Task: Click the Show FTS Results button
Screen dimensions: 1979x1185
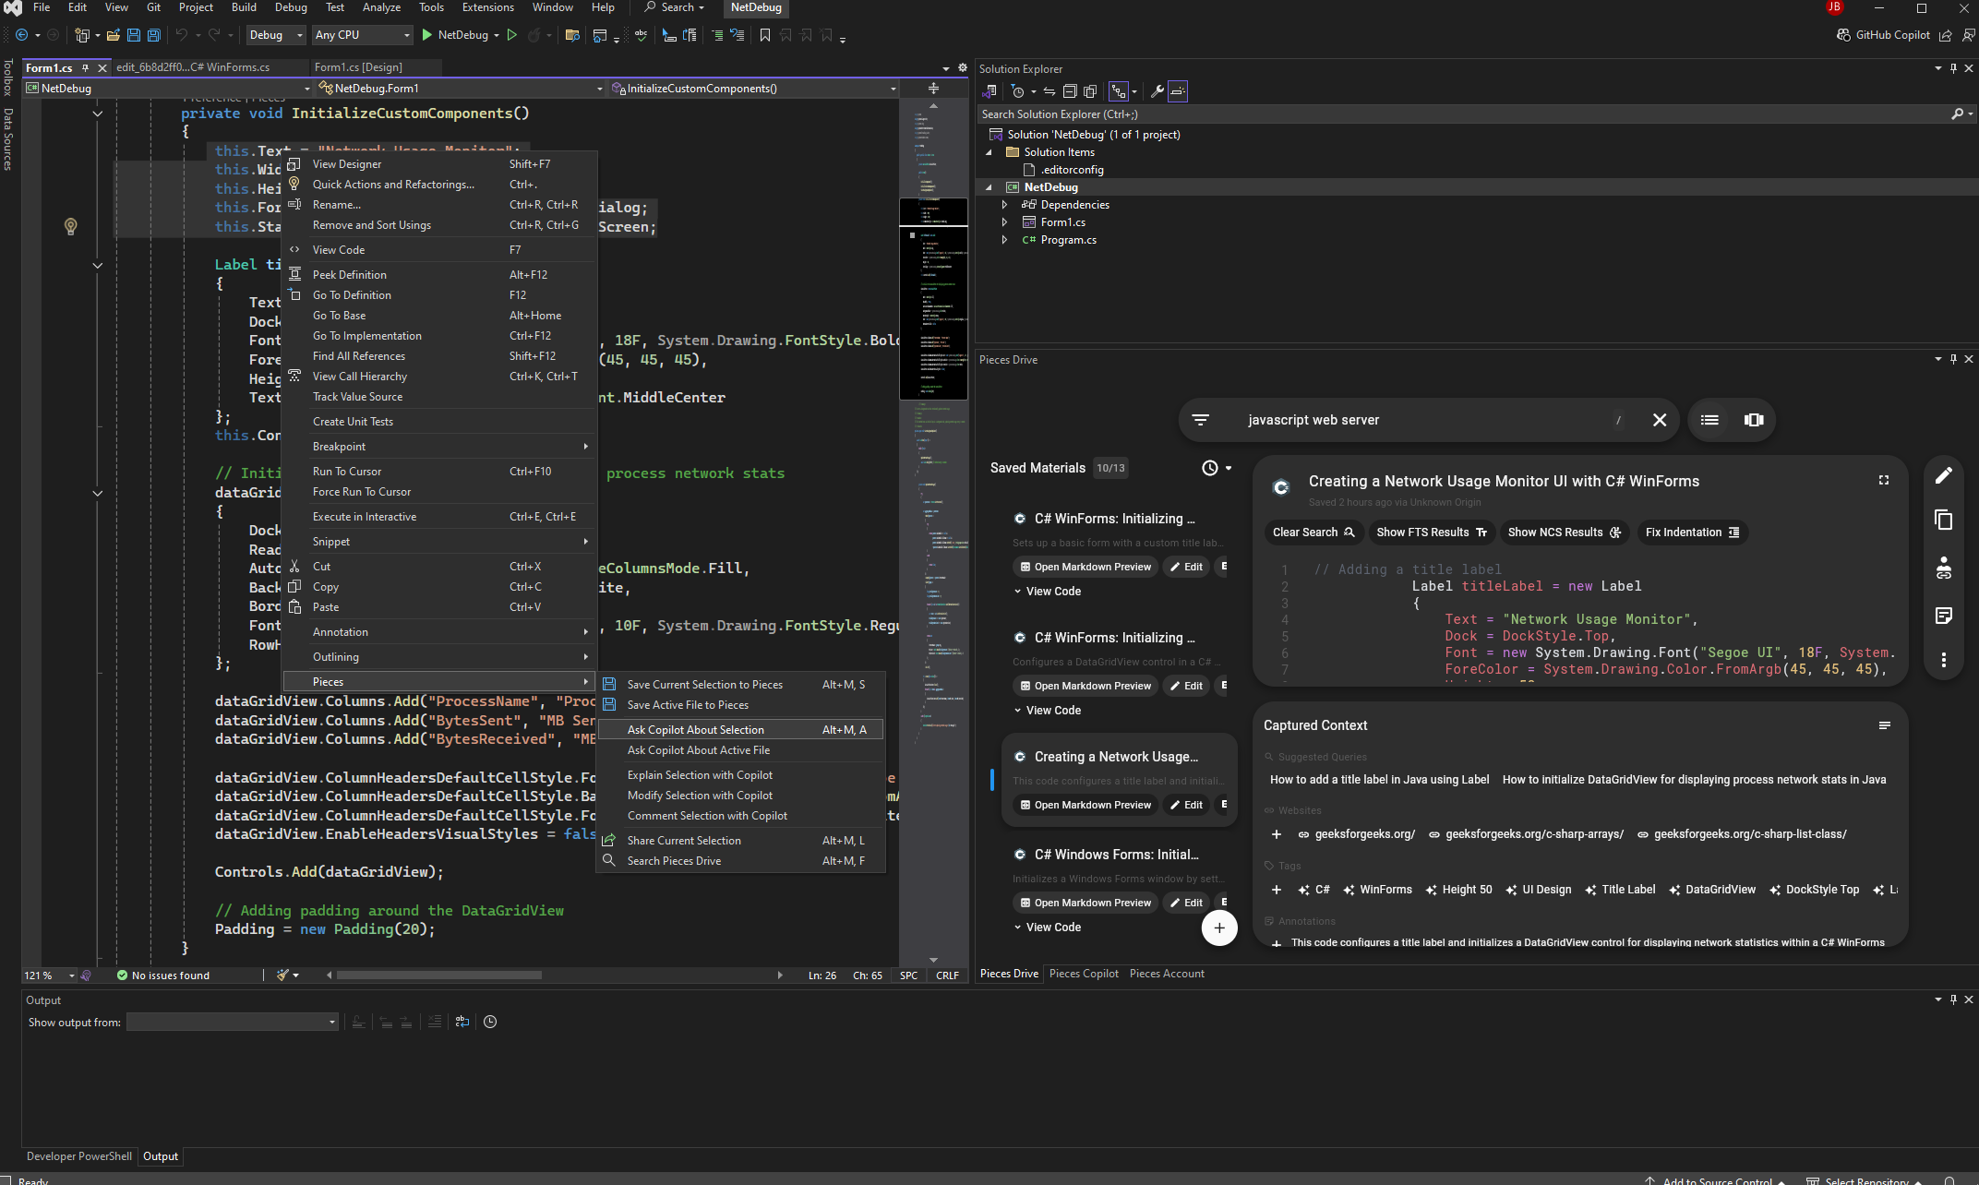Action: 1431,533
